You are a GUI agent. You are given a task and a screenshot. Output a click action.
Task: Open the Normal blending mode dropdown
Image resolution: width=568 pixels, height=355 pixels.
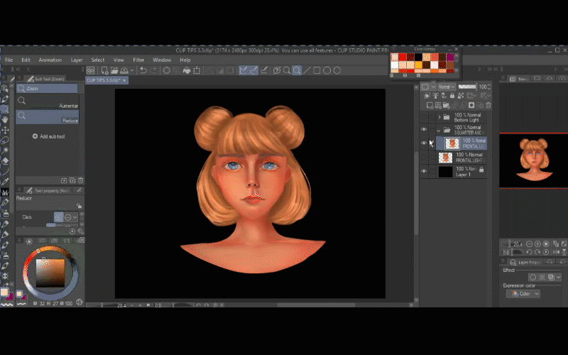[x=447, y=87]
